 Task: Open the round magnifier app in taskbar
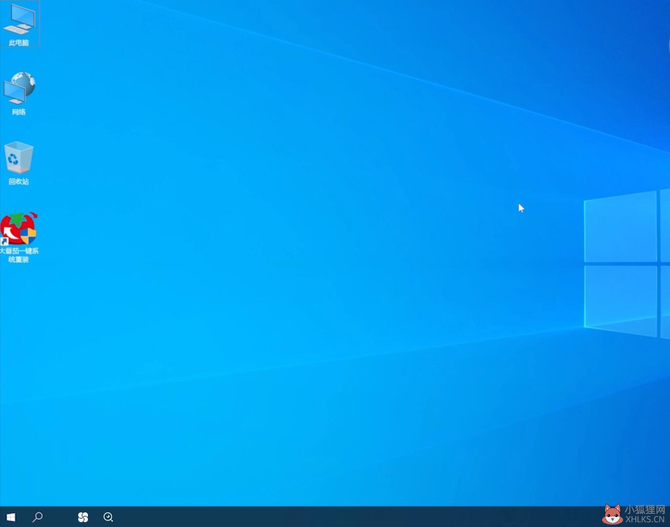point(108,517)
